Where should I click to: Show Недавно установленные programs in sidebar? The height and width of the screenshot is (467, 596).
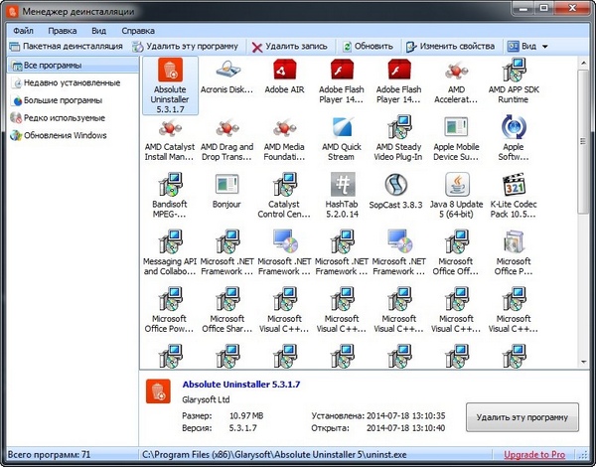click(x=64, y=82)
